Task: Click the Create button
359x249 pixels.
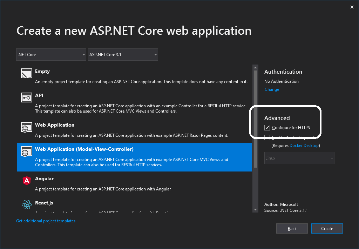Action: (327, 228)
